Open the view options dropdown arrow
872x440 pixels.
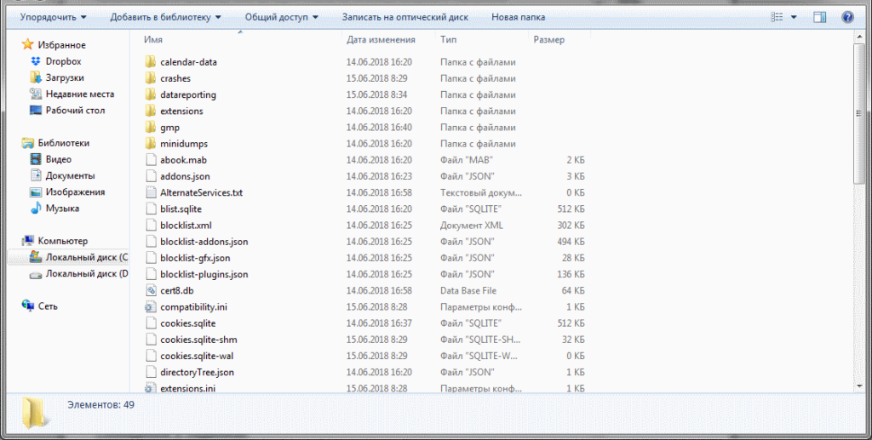[x=794, y=17]
